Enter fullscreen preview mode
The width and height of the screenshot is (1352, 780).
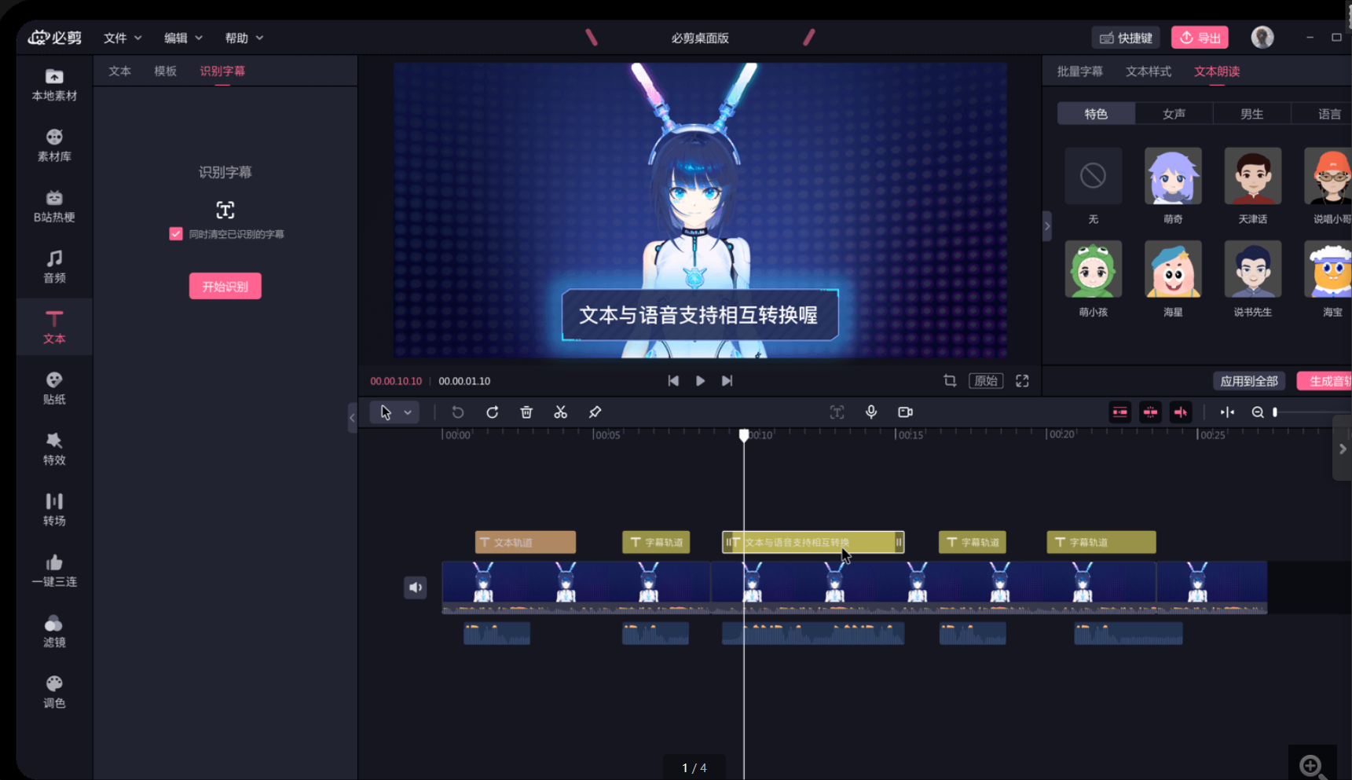[1022, 381]
